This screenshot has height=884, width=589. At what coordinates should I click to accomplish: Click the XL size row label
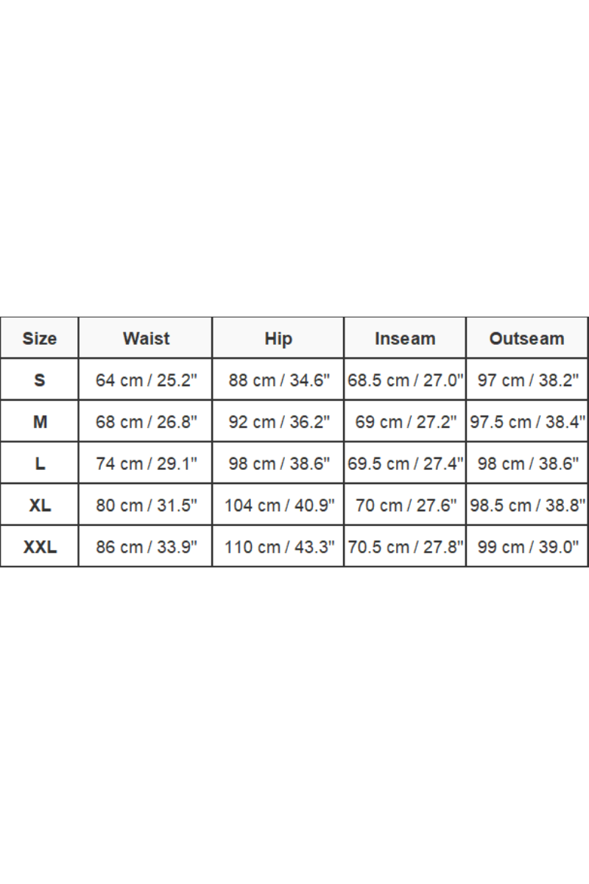(x=40, y=505)
